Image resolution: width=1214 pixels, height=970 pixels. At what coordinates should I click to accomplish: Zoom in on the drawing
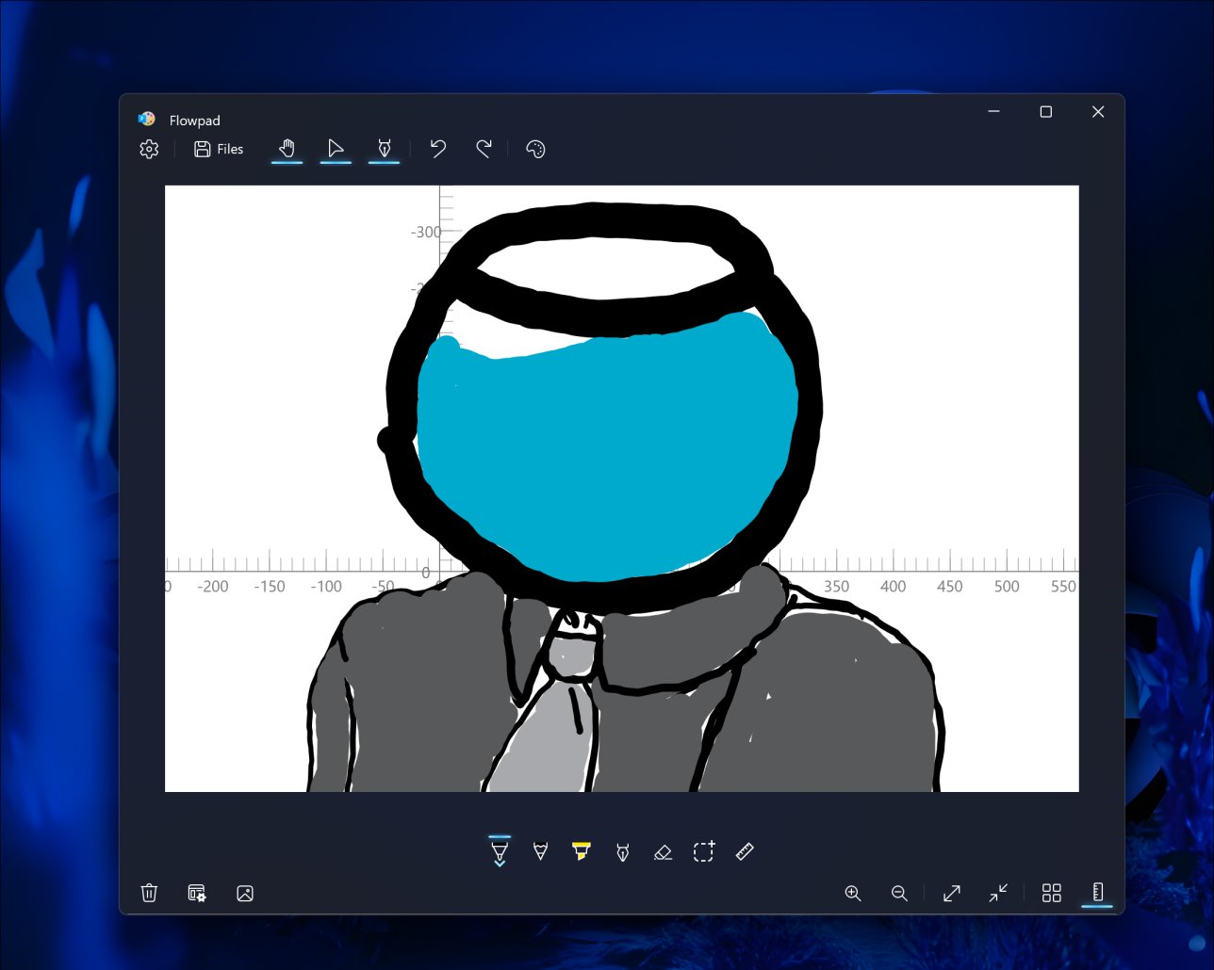(854, 893)
